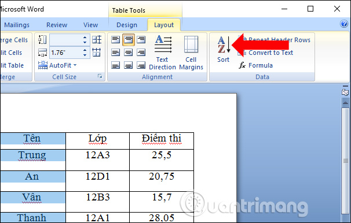Click the cell containing Thanh
Image resolution: width=351 pixels, height=223 pixels.
[32, 218]
